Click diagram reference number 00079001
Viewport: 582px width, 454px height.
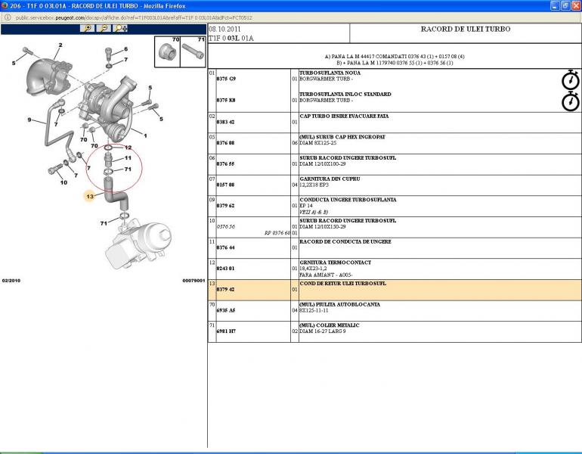pyautogui.click(x=193, y=281)
